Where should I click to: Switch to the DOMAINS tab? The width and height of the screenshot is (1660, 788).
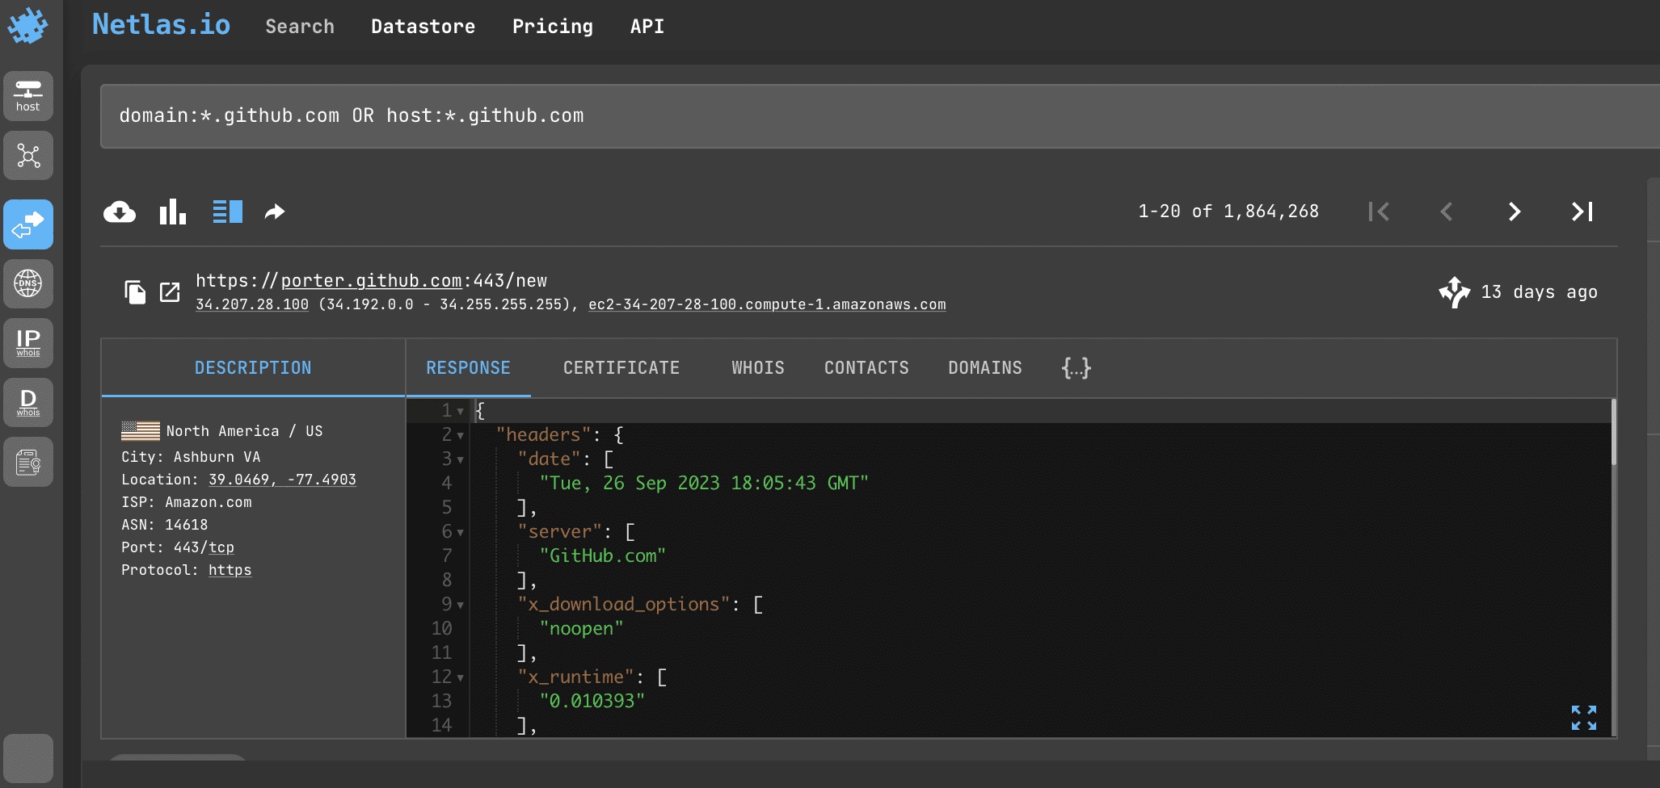pyautogui.click(x=985, y=368)
